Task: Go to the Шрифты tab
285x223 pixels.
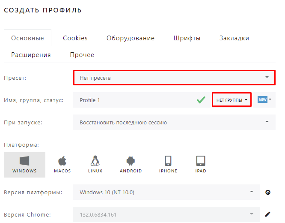Action: [x=187, y=38]
